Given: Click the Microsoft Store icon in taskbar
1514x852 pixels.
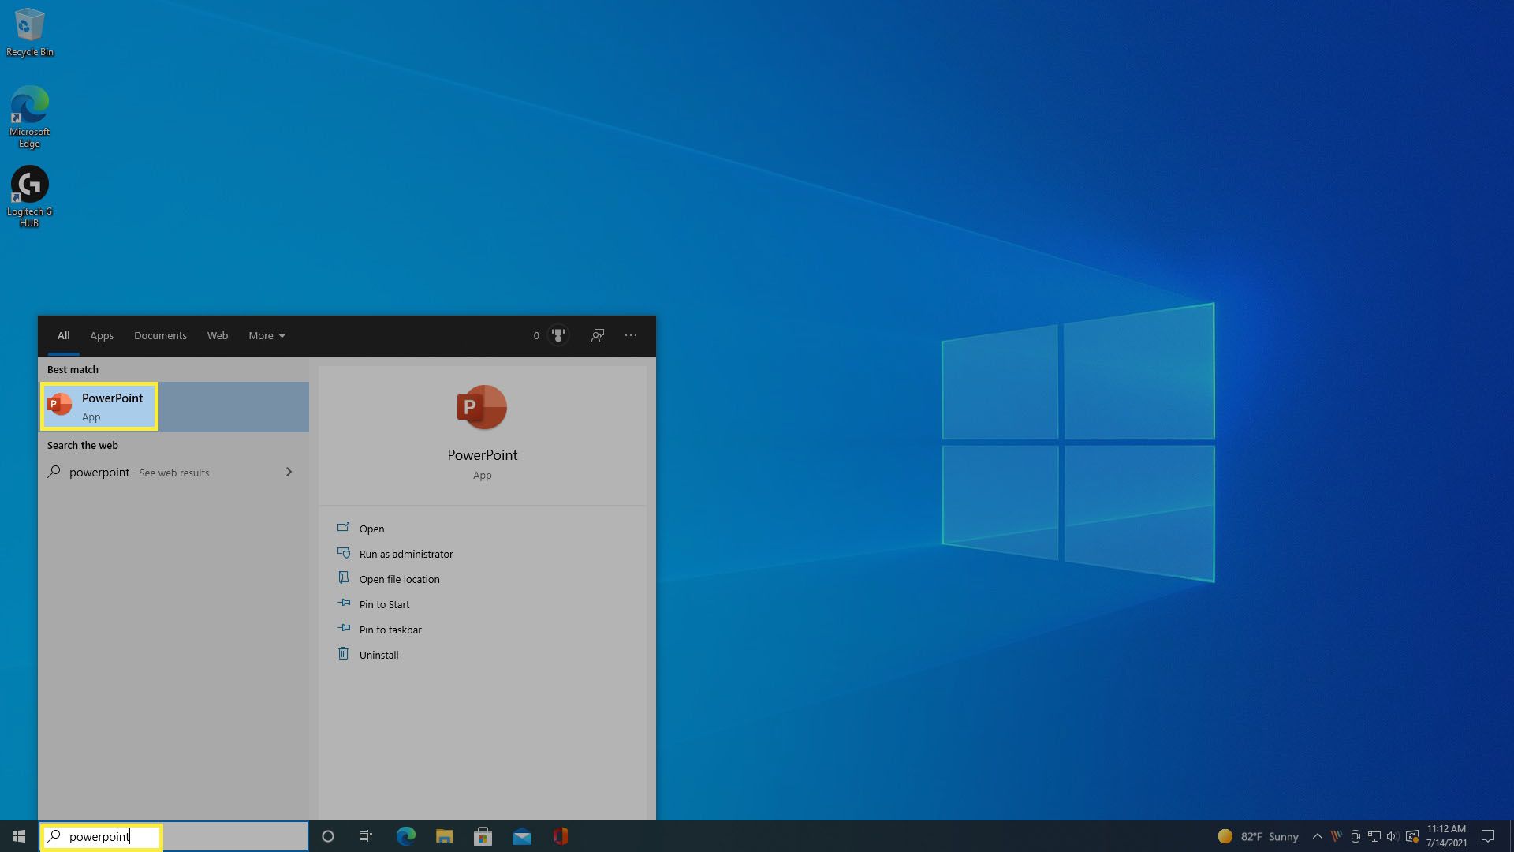Looking at the screenshot, I should pyautogui.click(x=483, y=835).
